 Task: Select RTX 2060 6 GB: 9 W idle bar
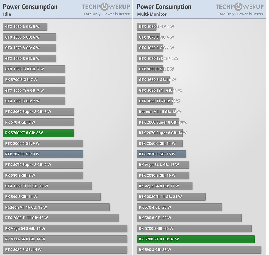coord(43,144)
